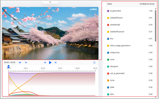The image size is (159, 99).
Task: Click the scrollbar up arrow
Action: (156, 9)
